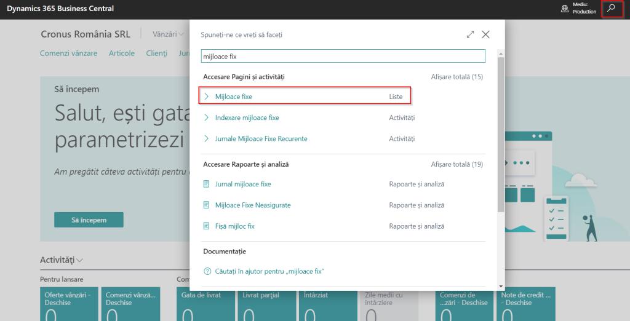Click report icon beside Mijloace Fixe Neasigurate
Image resolution: width=630 pixels, height=321 pixels.
click(x=207, y=205)
